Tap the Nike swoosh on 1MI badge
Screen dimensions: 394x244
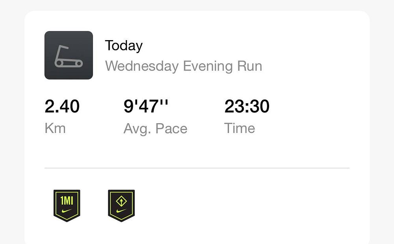67,211
